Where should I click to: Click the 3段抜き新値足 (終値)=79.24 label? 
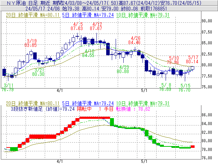tap(43, 109)
